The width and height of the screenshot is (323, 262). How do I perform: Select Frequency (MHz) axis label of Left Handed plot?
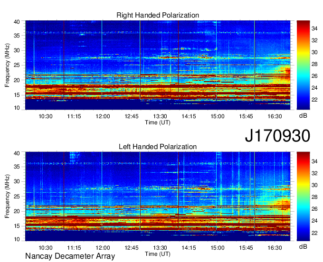7,196
